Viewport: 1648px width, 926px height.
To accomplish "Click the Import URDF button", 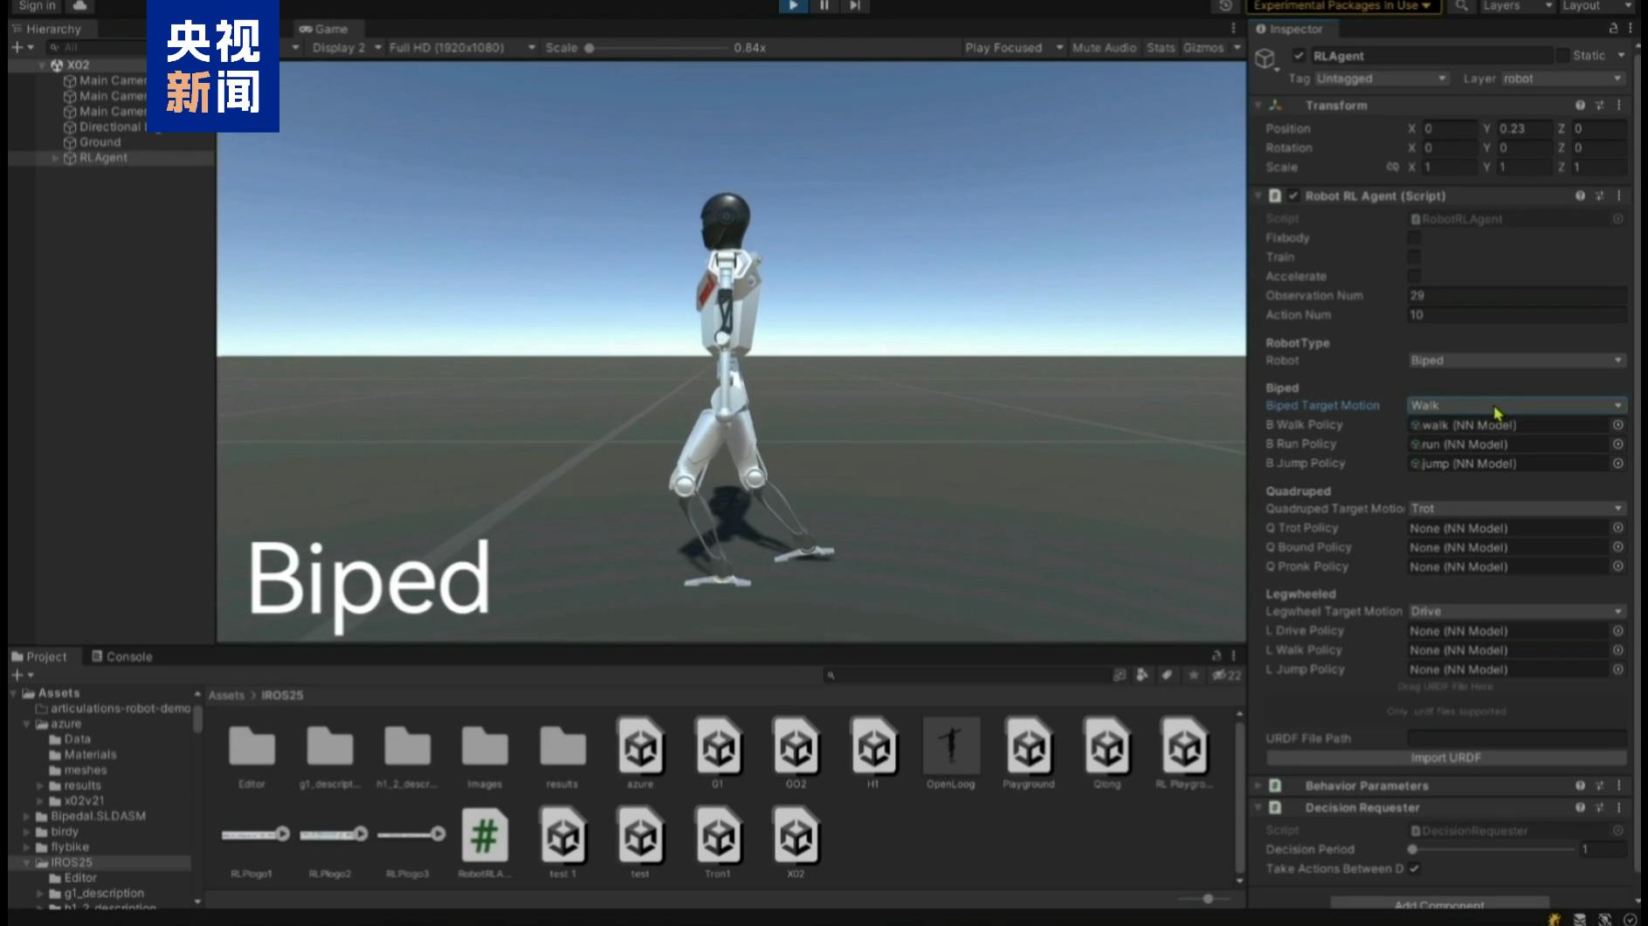I will coord(1445,758).
